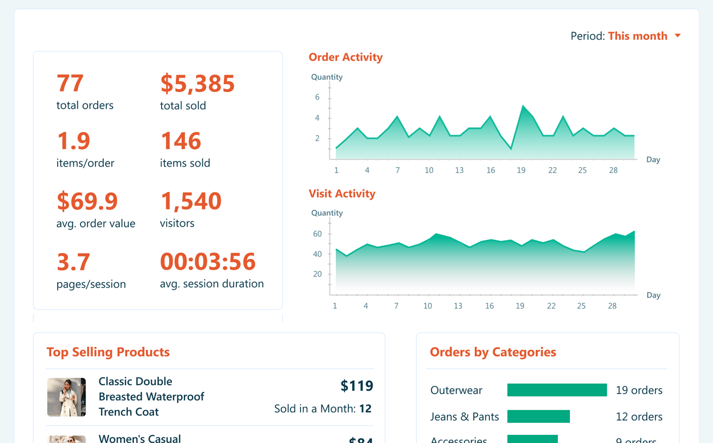This screenshot has width=713, height=443.
Task: Click the '3.7' pages/session figure
Action: (x=73, y=262)
